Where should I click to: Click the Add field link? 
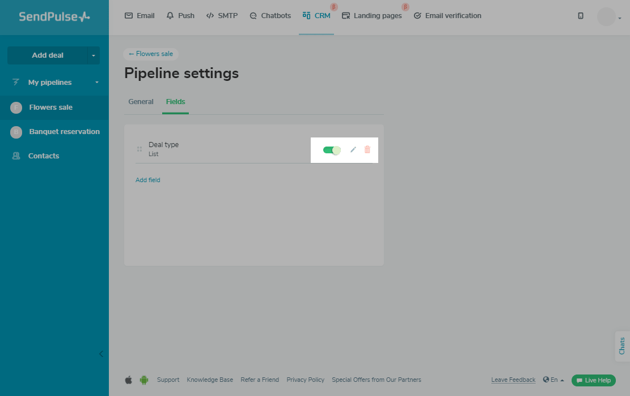[x=148, y=180]
